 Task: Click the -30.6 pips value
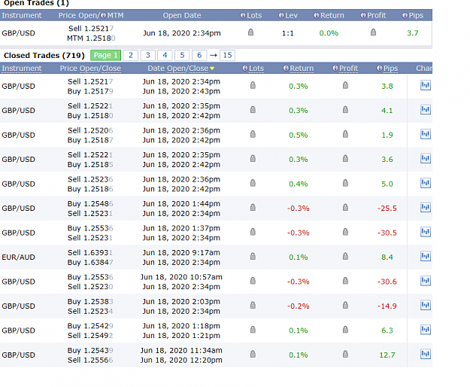(x=387, y=282)
